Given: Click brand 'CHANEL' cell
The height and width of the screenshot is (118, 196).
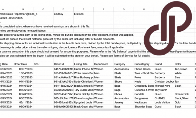Looking at the screenshot, I should point(164,98).
